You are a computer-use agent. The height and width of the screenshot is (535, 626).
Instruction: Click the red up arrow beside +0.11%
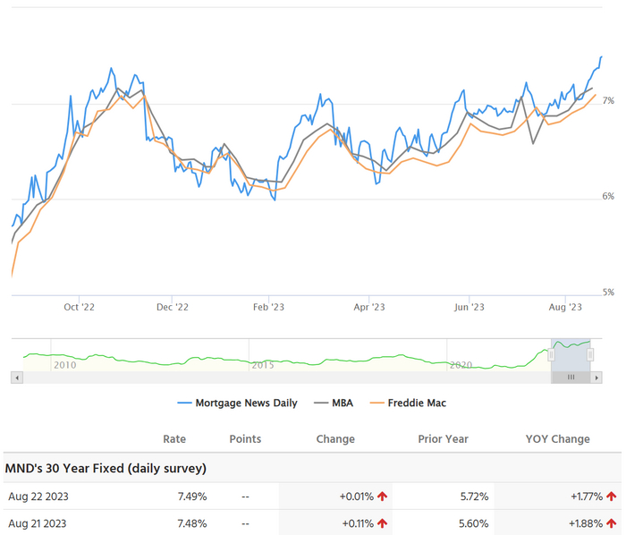(x=383, y=523)
